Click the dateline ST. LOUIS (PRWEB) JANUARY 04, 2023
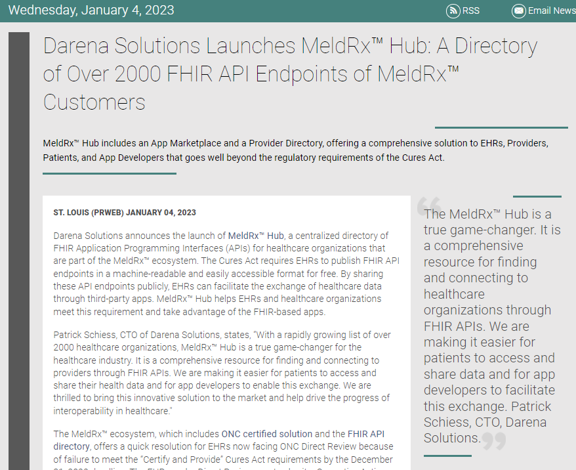Image resolution: width=576 pixels, height=470 pixels. (125, 213)
